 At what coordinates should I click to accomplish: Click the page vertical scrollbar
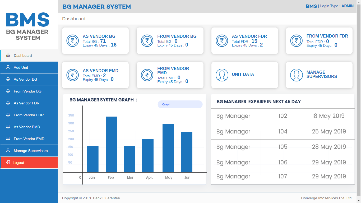click(x=359, y=100)
